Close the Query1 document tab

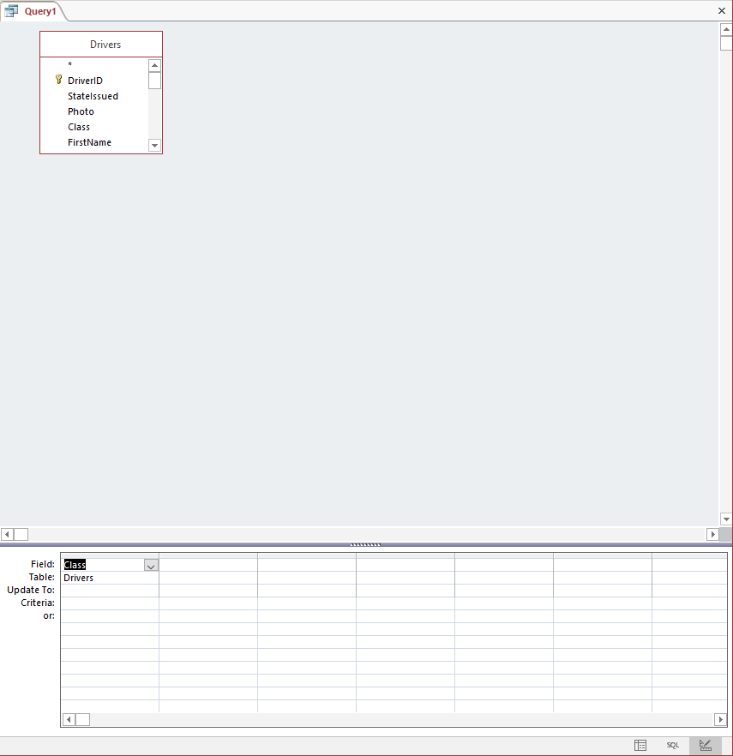[x=722, y=10]
